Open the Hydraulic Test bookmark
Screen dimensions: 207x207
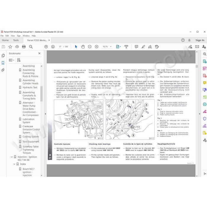point(30,88)
